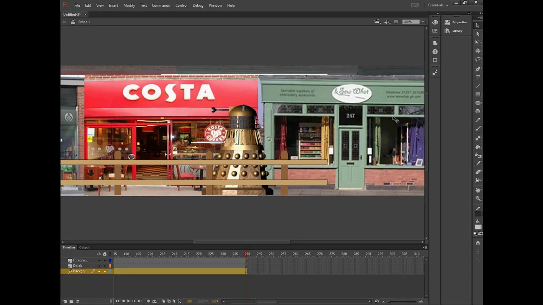The height and width of the screenshot is (305, 543).
Task: Go to first frame
Action: click(118, 301)
